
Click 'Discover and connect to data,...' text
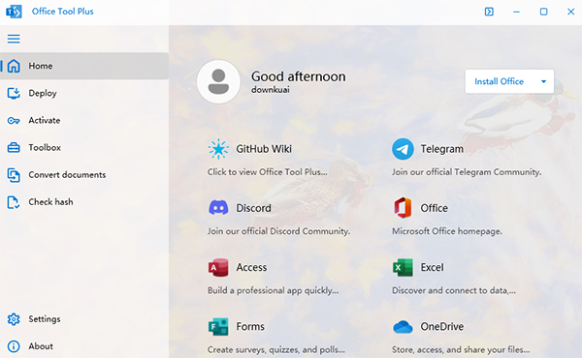pos(454,290)
